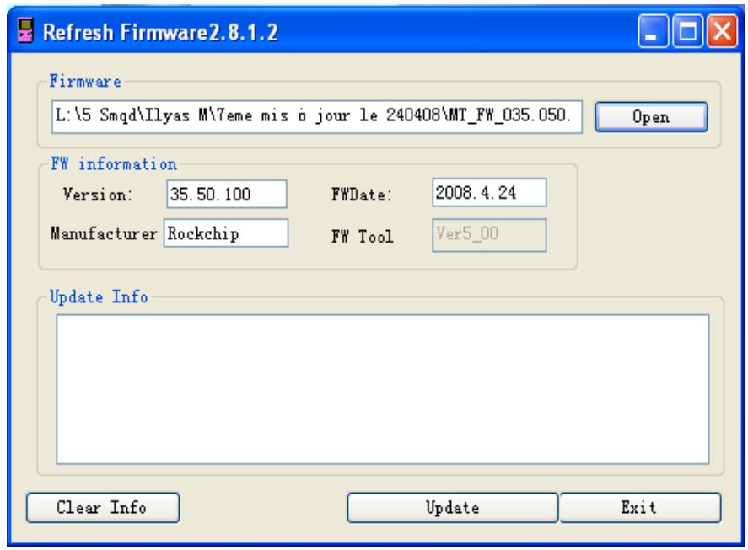Start the firmware Update button
The height and width of the screenshot is (550, 748).
[x=453, y=508]
